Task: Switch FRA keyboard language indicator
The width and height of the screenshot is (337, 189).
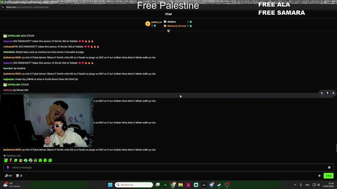Action: (x=308, y=185)
